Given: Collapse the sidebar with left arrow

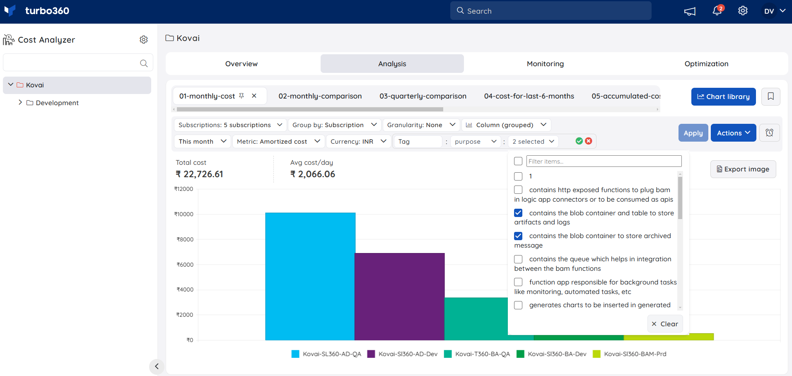Looking at the screenshot, I should coord(157,366).
